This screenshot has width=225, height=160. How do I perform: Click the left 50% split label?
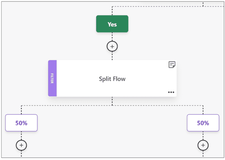click(x=21, y=123)
